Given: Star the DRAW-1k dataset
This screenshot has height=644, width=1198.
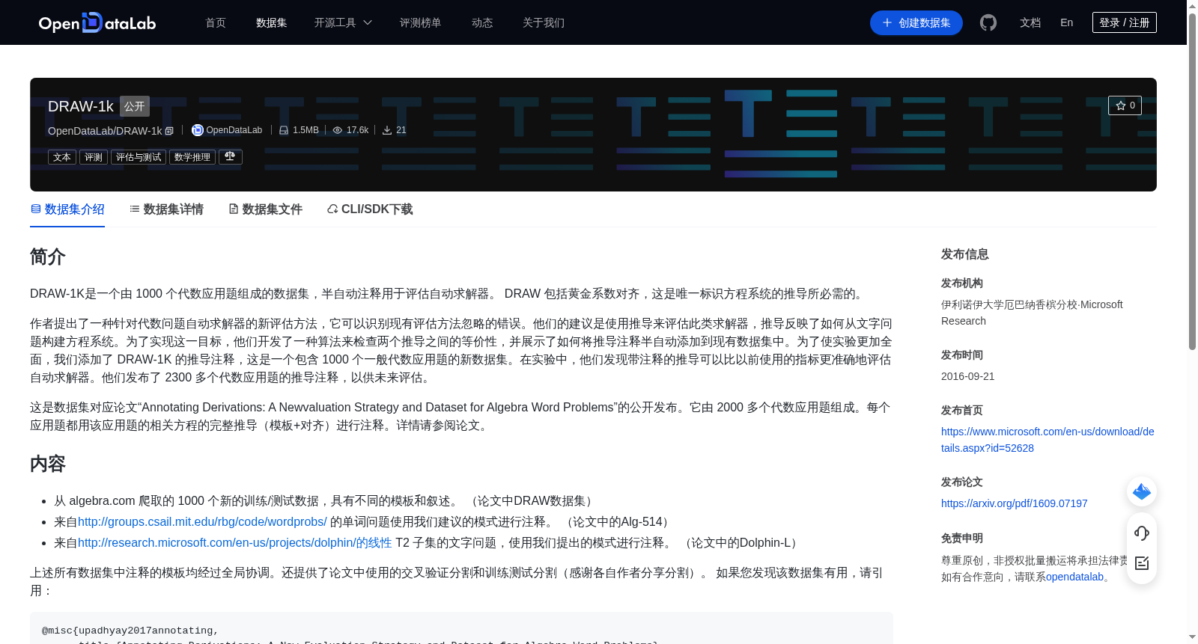Looking at the screenshot, I should 1125,105.
